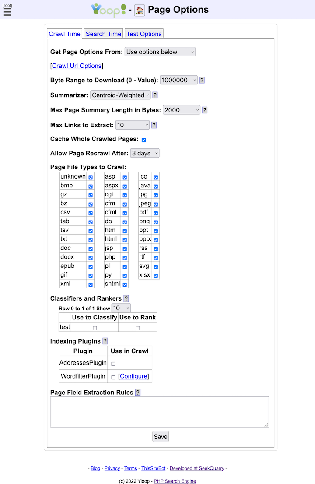Viewport: 315px width, 484px height.
Task: Uncheck the bmp file type checkbox
Action: [x=91, y=186]
